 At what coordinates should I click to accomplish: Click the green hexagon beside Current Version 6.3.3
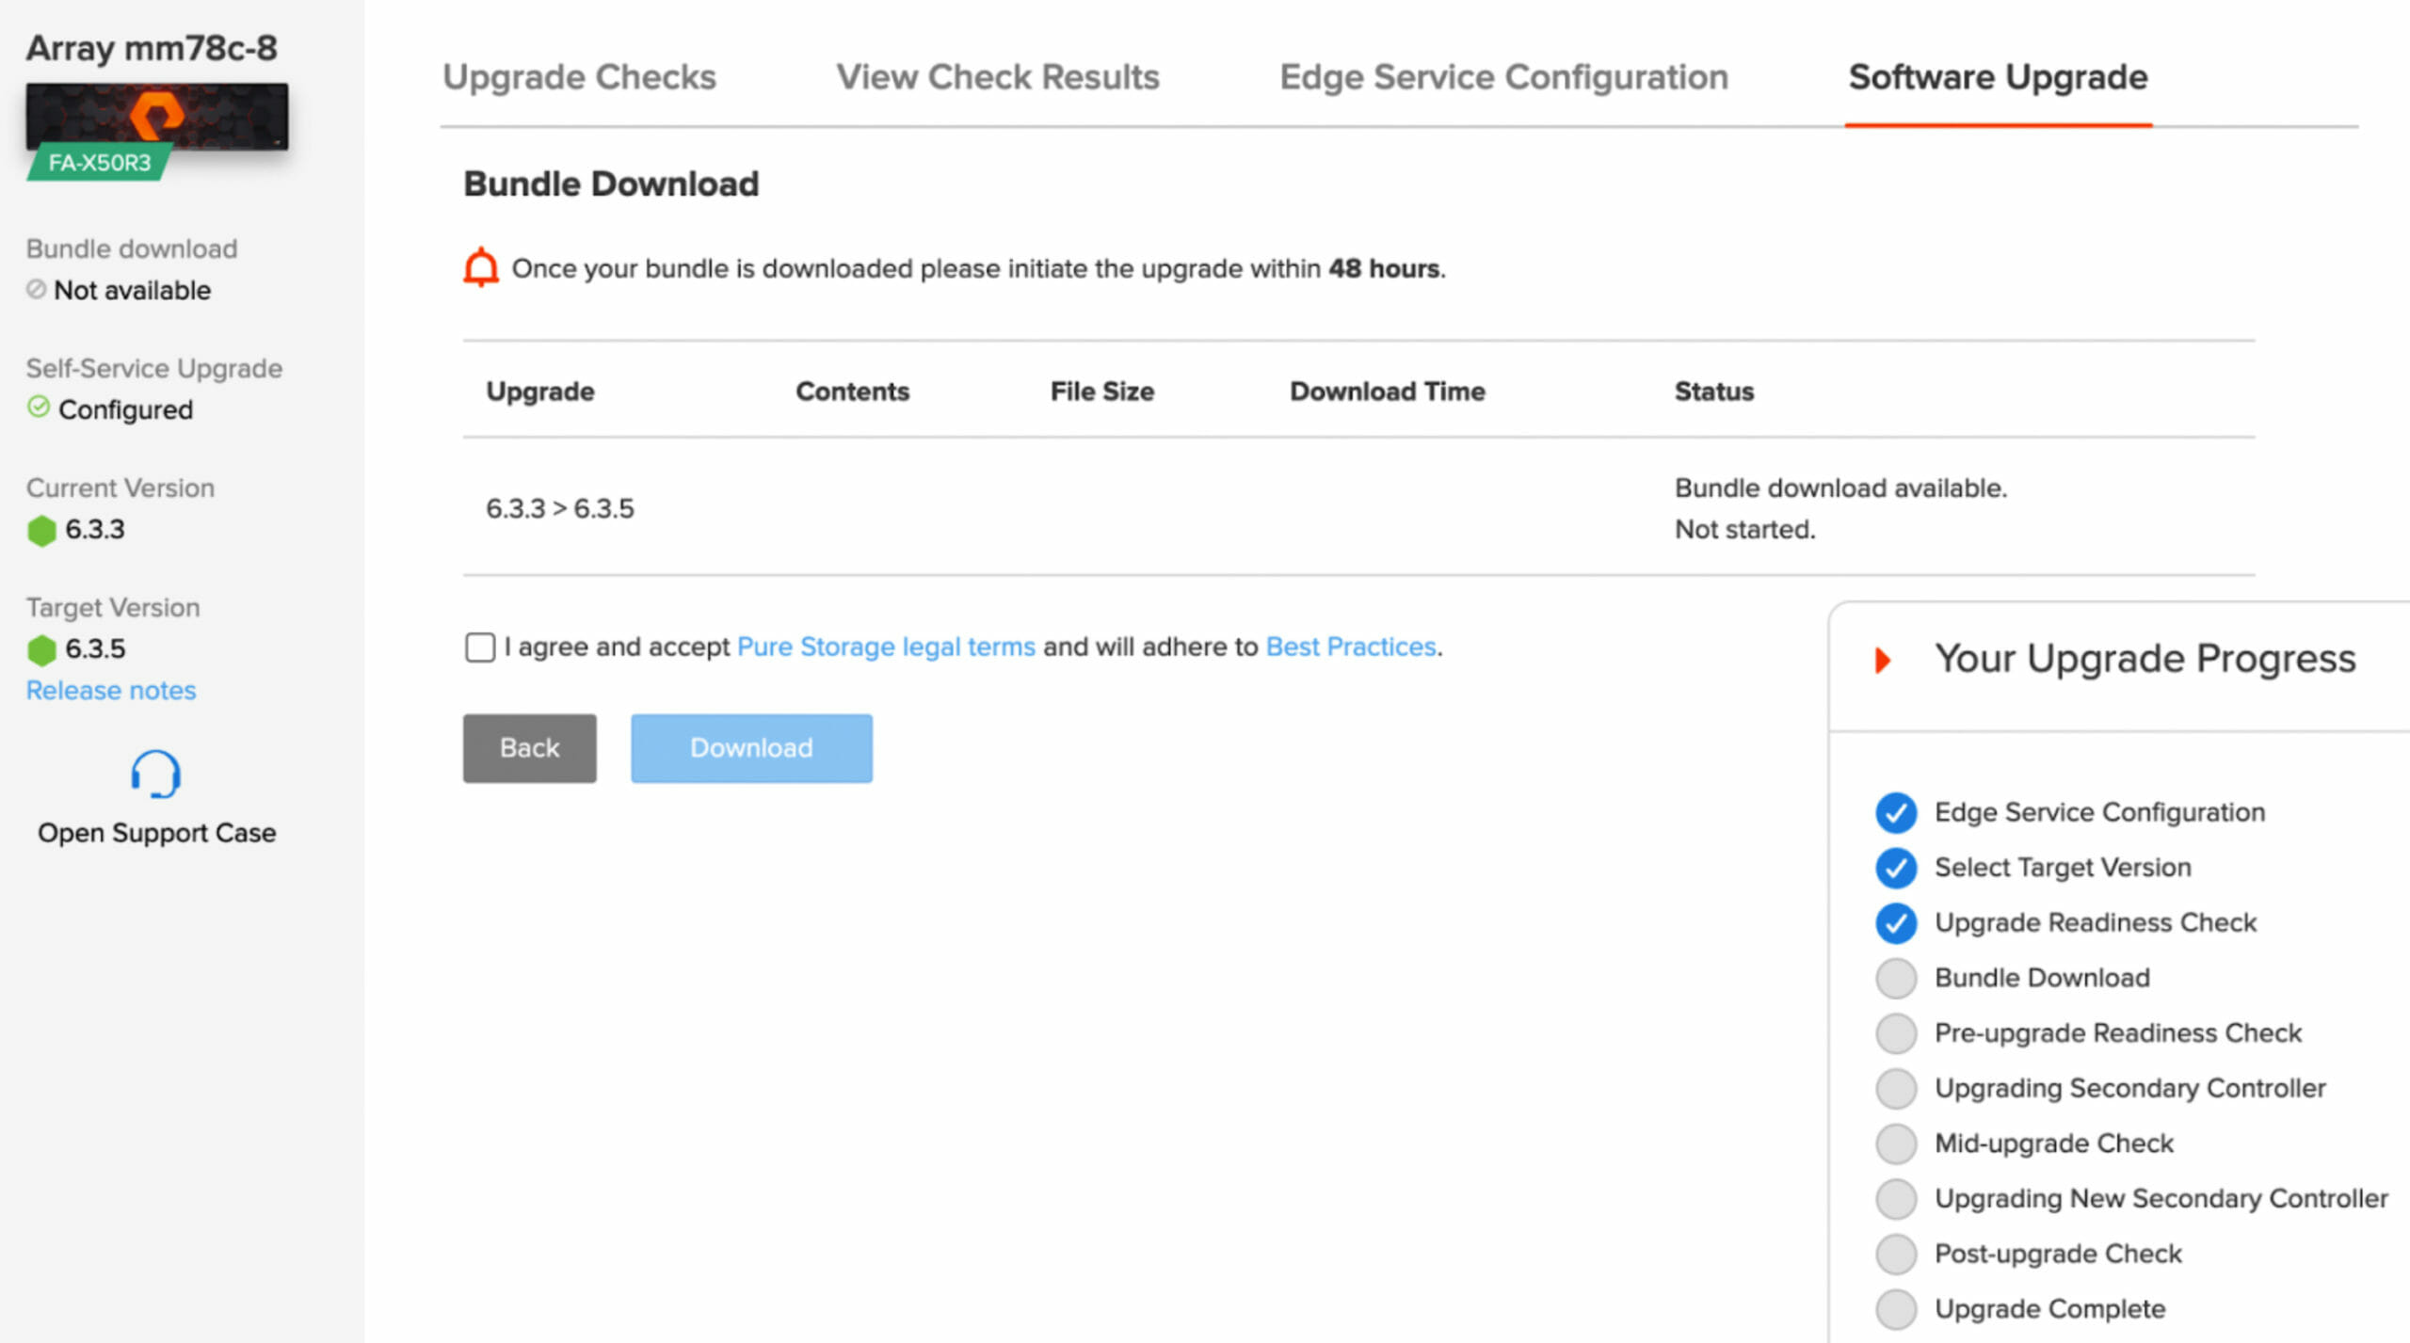(41, 530)
